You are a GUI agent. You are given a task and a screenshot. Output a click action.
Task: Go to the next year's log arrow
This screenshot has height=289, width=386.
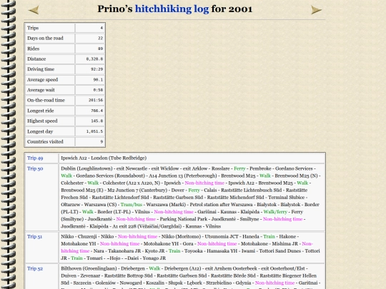coord(316,10)
